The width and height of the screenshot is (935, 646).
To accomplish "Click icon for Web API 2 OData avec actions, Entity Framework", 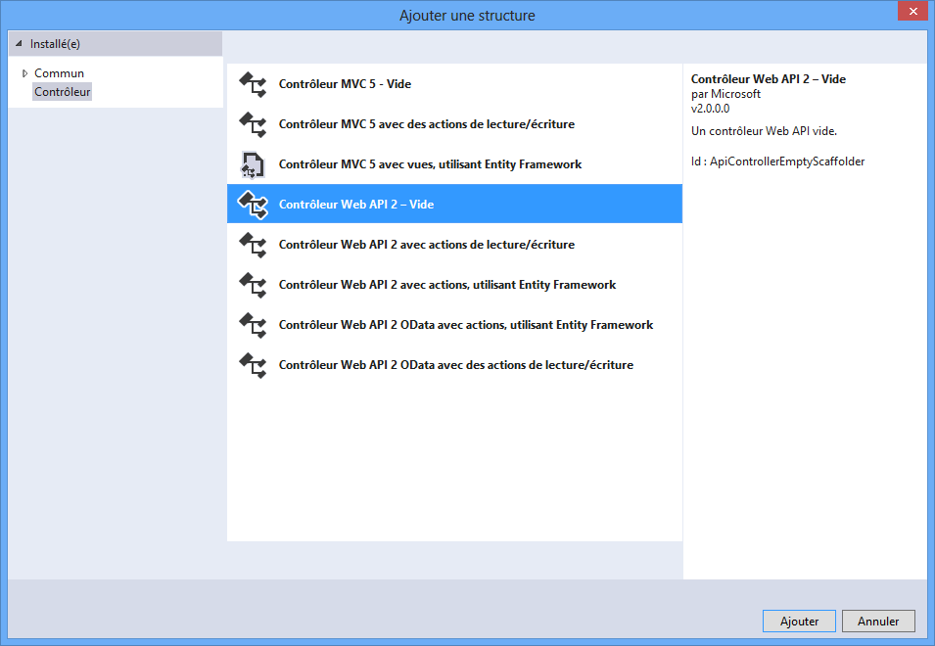I will coord(253,325).
